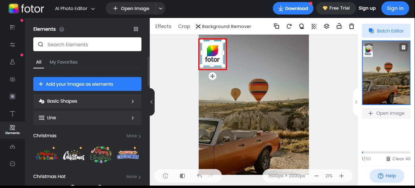415x188 pixels.
Task: Click the layers icon on the thumbnail
Action: coord(369,47)
